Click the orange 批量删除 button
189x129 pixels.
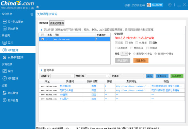coord(141,60)
